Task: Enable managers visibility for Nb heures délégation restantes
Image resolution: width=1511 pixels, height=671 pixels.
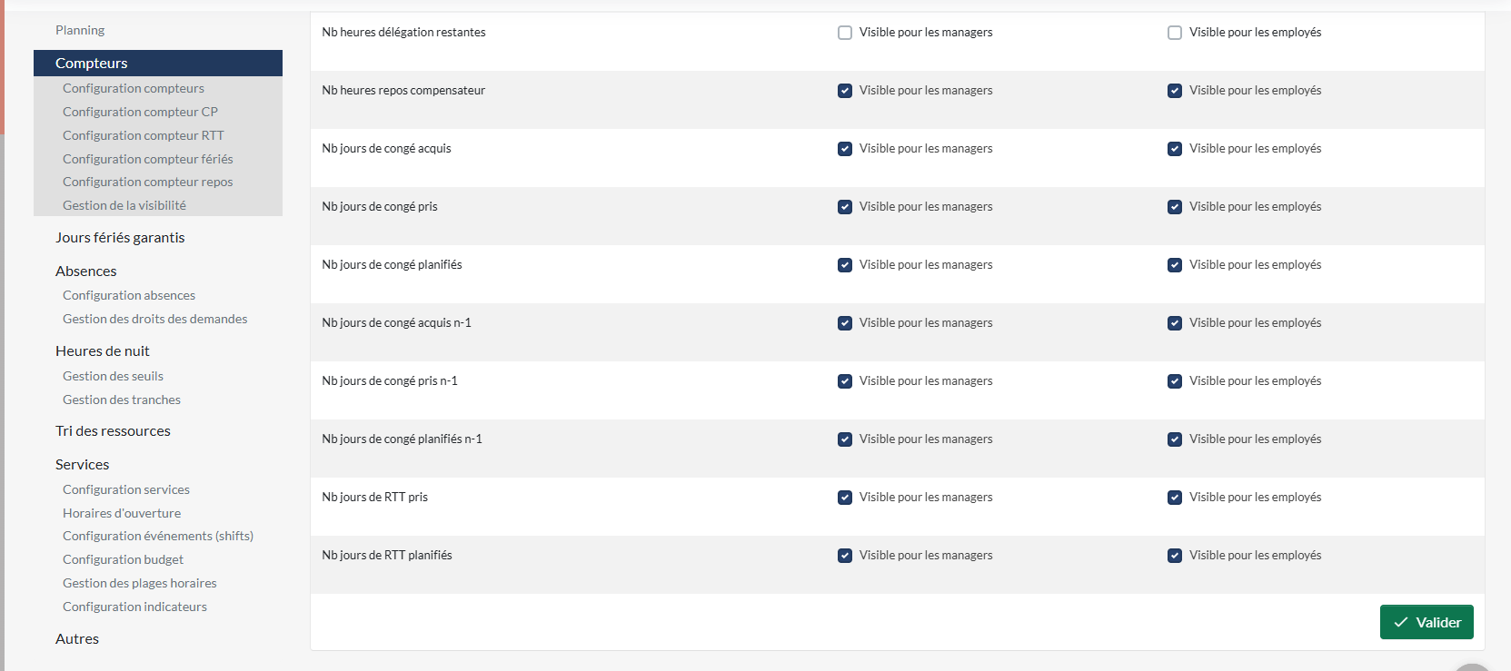Action: [845, 33]
